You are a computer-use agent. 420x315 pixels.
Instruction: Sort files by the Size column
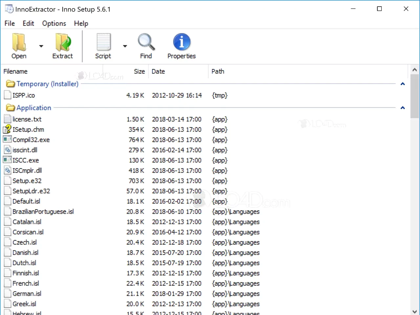point(139,71)
